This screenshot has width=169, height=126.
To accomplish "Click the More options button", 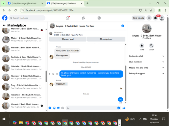I will (x=106, y=39).
